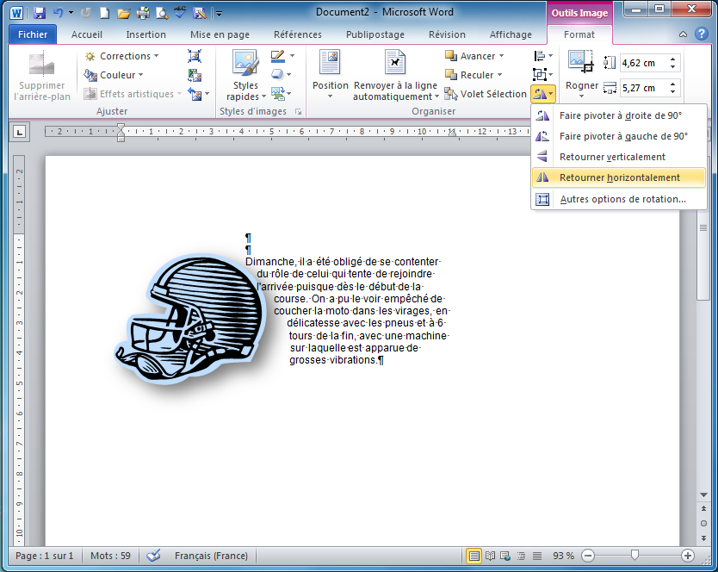
Task: Open the Avancer dropdown
Action: point(474,56)
